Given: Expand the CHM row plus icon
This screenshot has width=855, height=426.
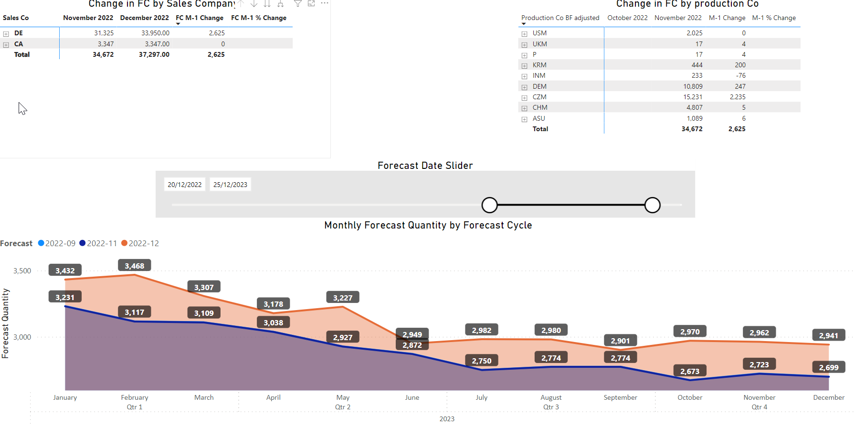Looking at the screenshot, I should (x=525, y=108).
